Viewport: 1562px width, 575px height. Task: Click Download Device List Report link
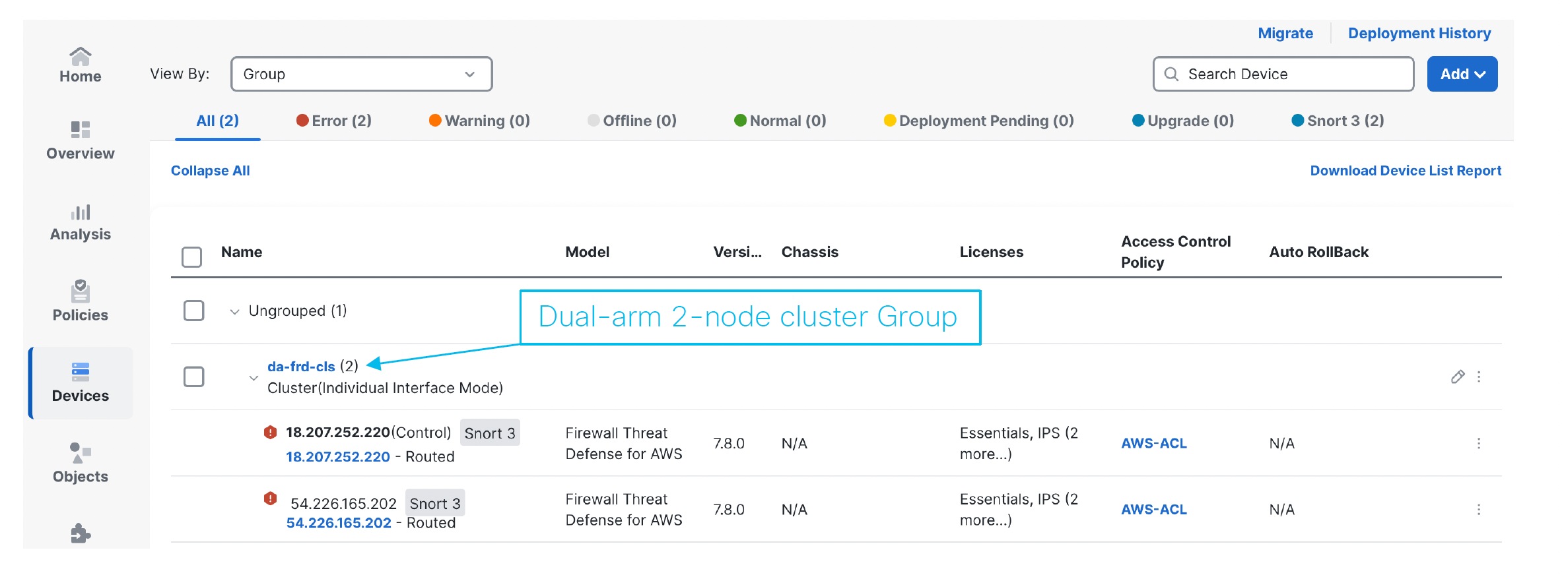coord(1406,171)
